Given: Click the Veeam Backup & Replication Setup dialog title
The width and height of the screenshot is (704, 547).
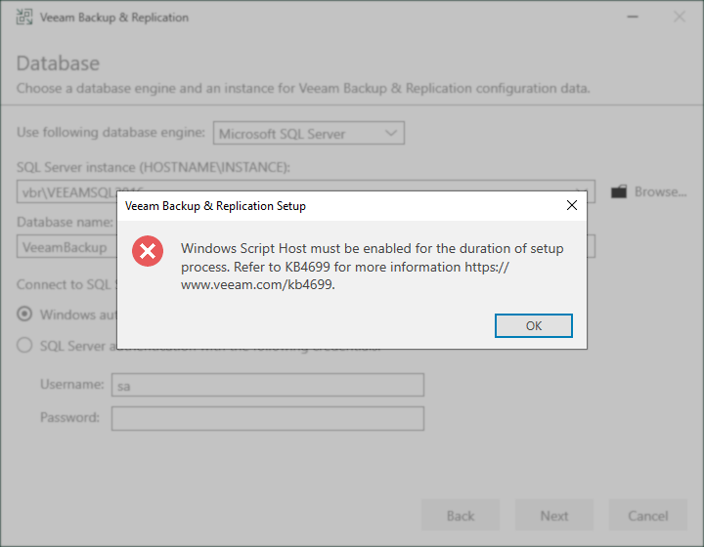Looking at the screenshot, I should (x=215, y=206).
